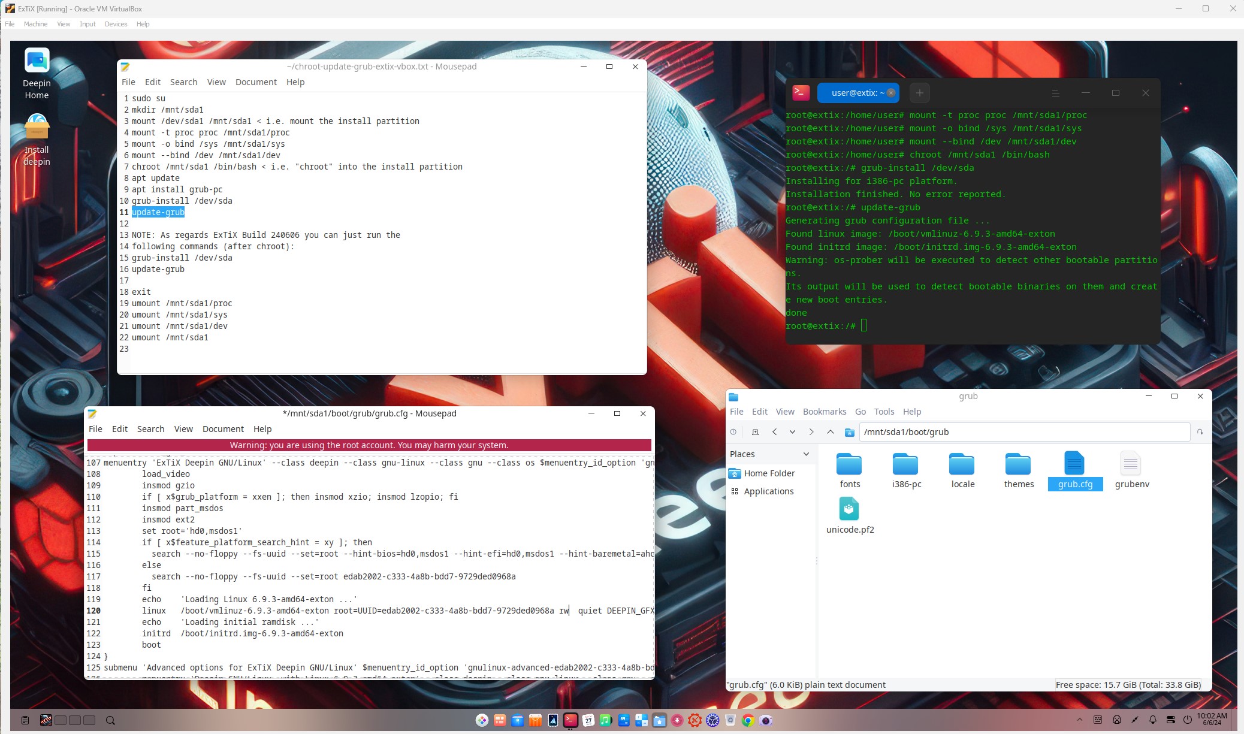1244x734 pixels.
Task: Open Tools menu in file manager
Action: click(x=884, y=412)
